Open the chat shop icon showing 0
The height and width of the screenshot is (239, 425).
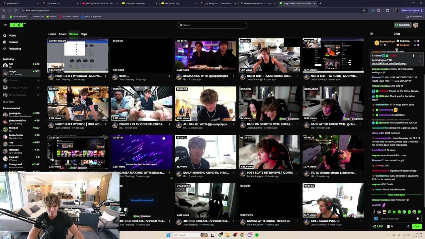click(x=390, y=226)
